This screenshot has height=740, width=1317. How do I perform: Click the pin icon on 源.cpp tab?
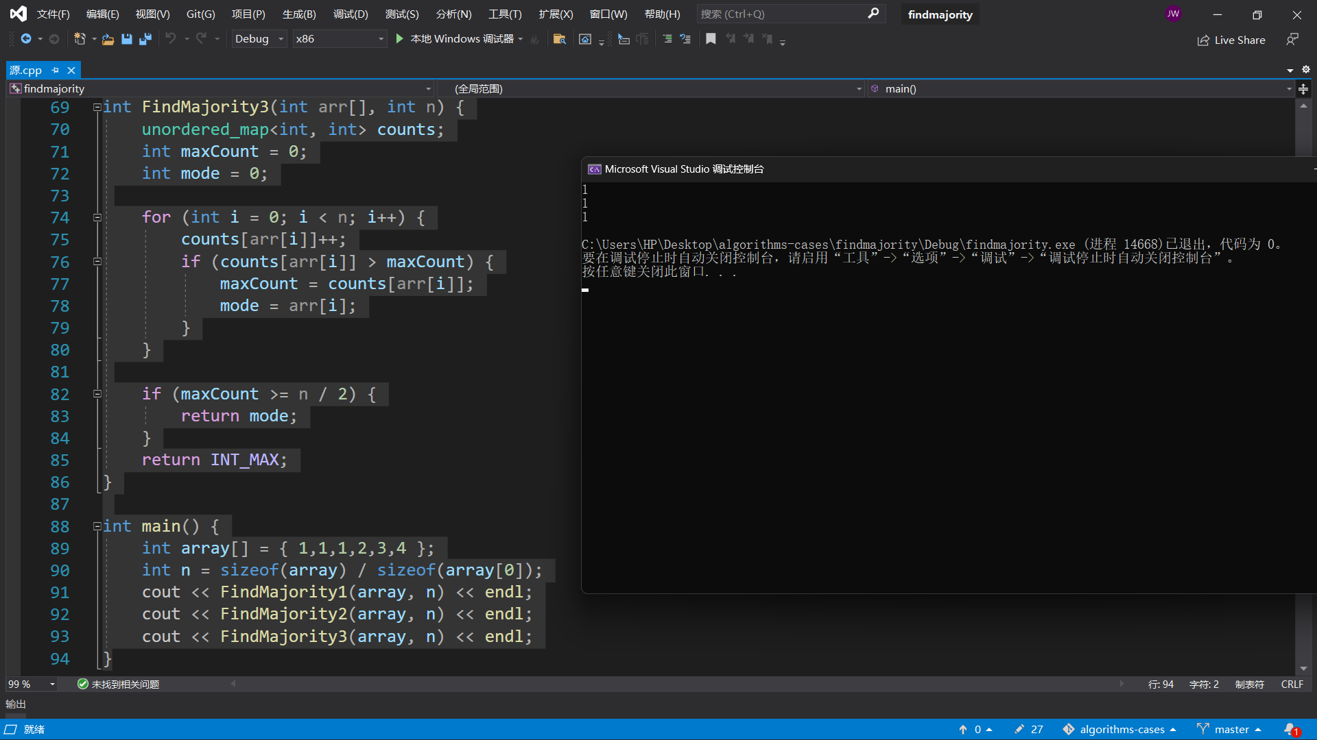tap(56, 70)
